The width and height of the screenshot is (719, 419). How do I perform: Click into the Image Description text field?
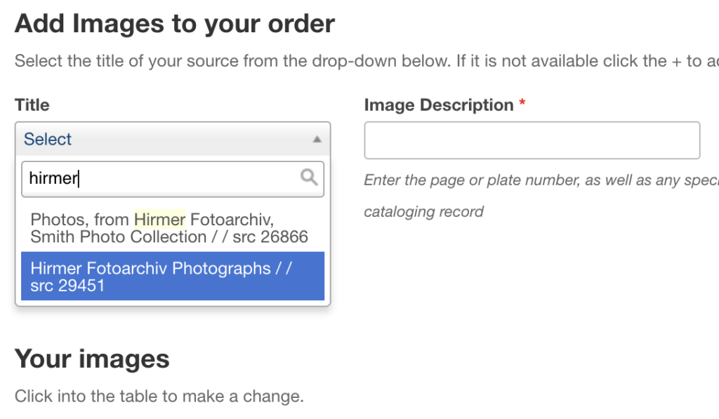(x=532, y=140)
